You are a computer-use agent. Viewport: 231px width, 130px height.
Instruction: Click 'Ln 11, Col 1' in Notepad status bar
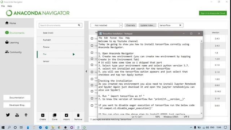(137, 117)
